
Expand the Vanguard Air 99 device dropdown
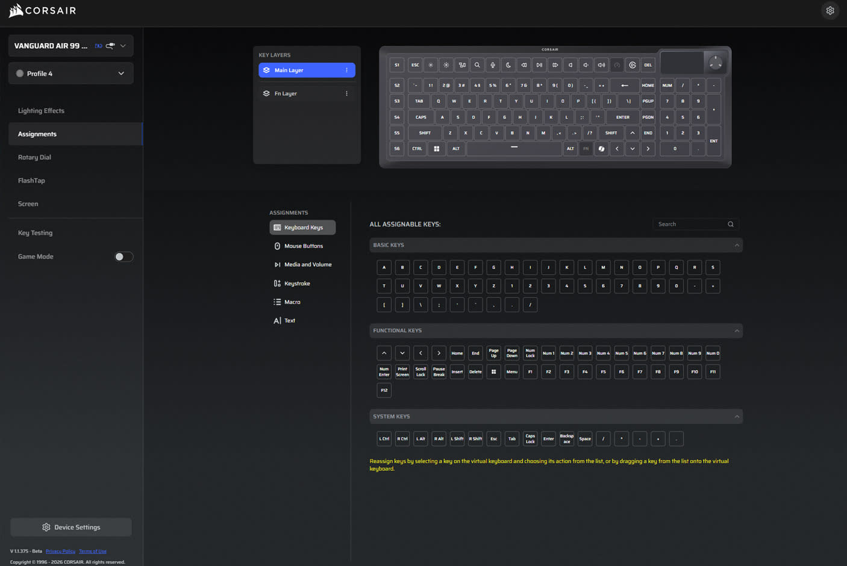pos(123,46)
